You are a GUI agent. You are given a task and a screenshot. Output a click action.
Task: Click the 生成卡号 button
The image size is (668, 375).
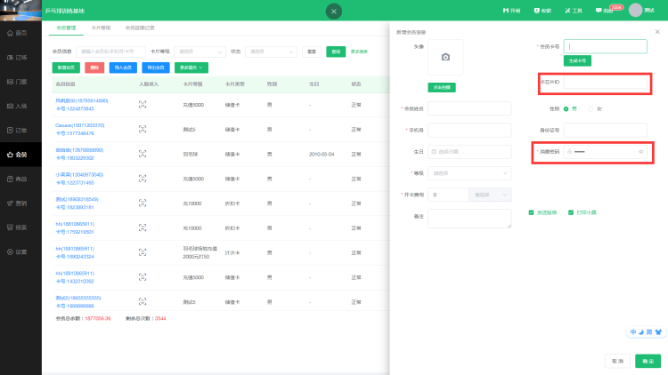578,60
